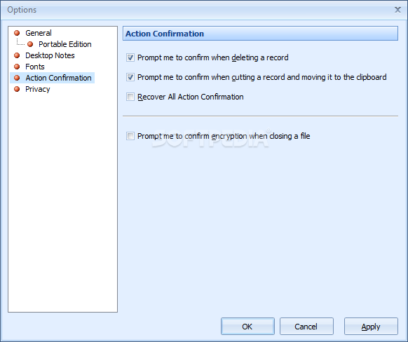Click the Apply button
The height and width of the screenshot is (342, 408).
point(371,327)
